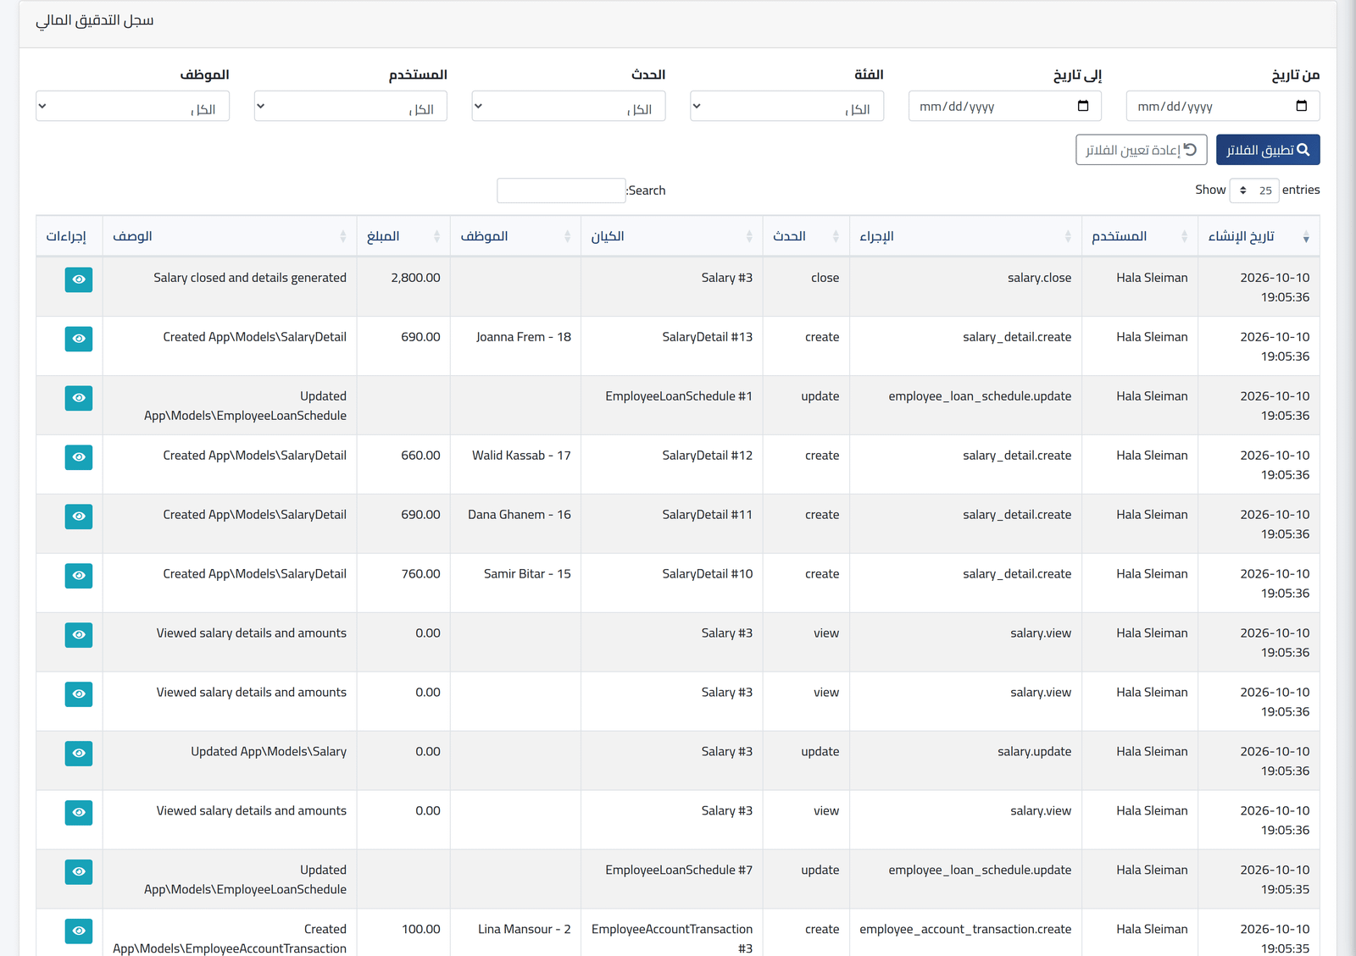1356x956 pixels.
Task: Reset filters using إعادة تعيين الفلاتر
Action: coord(1142,150)
